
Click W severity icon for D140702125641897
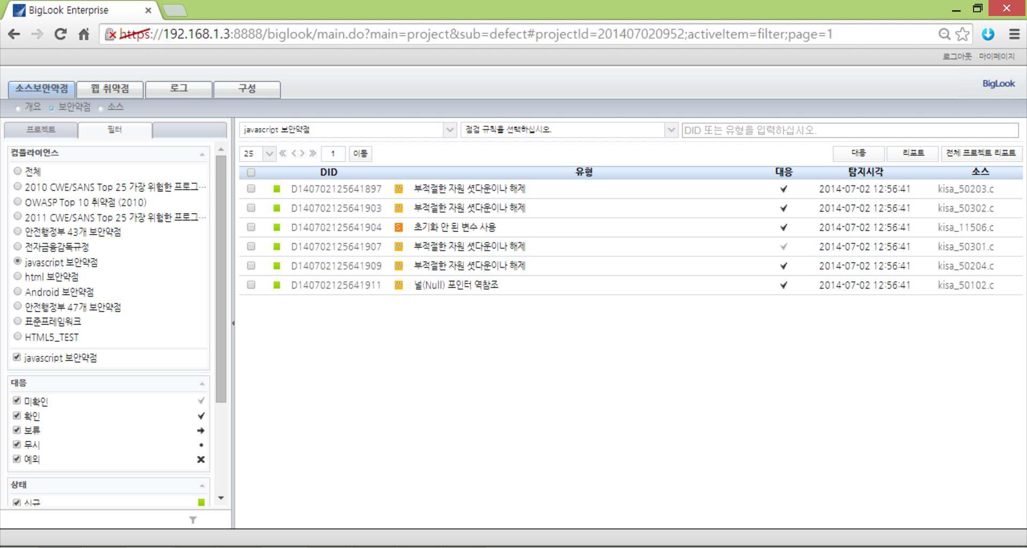(x=398, y=189)
